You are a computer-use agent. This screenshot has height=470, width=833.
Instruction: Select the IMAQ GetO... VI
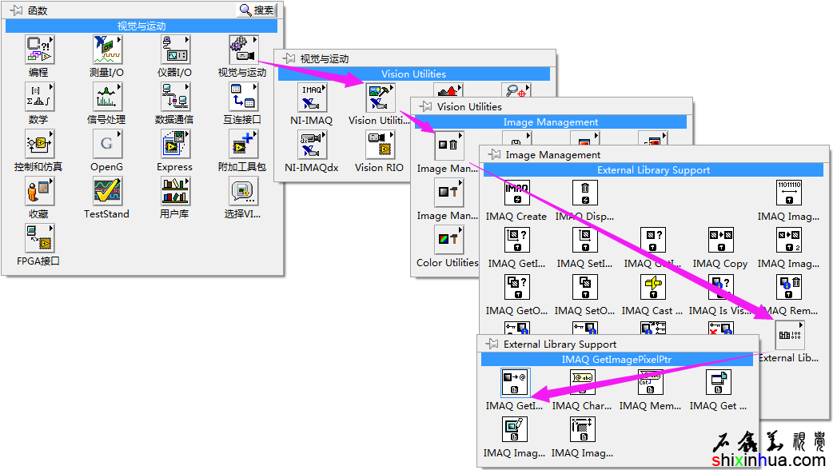point(517,288)
